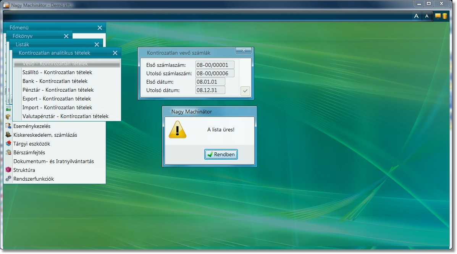Click Rendben to dismiss the message
The width and height of the screenshot is (457, 254).
(221, 154)
